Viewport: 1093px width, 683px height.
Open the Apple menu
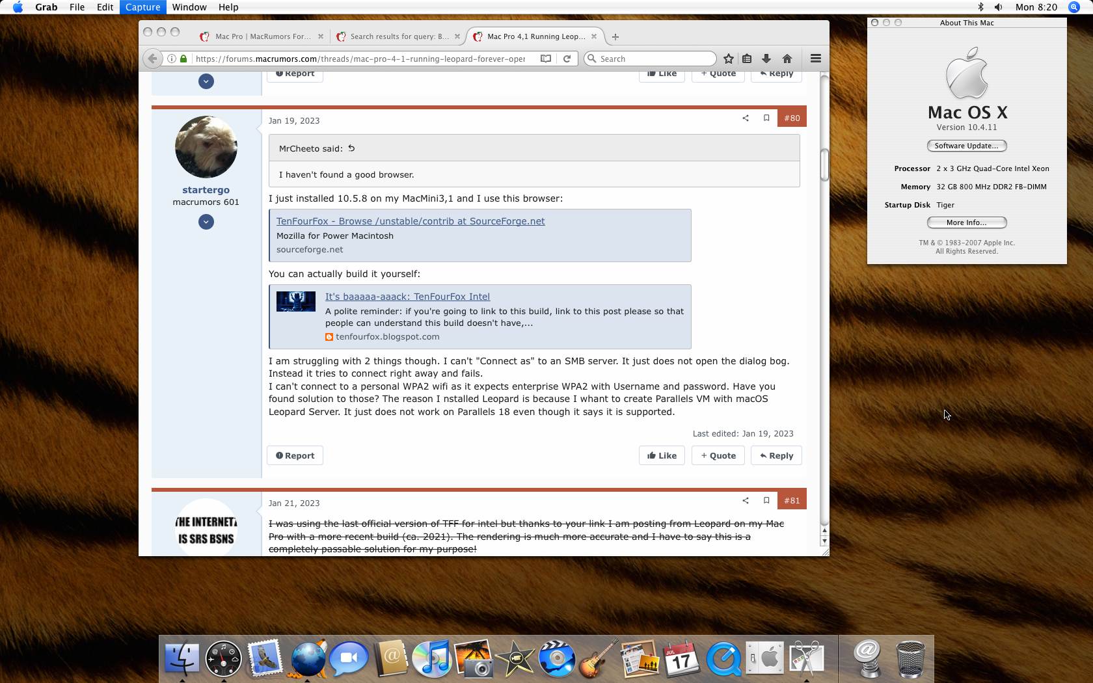18,7
